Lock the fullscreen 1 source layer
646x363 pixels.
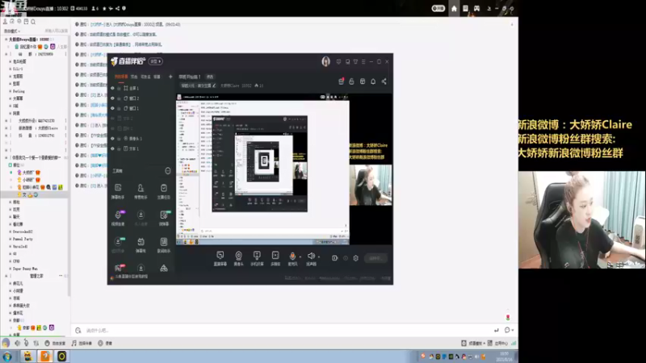[x=119, y=88]
